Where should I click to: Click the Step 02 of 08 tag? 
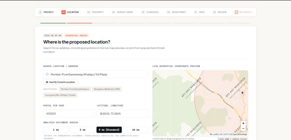click(x=53, y=35)
